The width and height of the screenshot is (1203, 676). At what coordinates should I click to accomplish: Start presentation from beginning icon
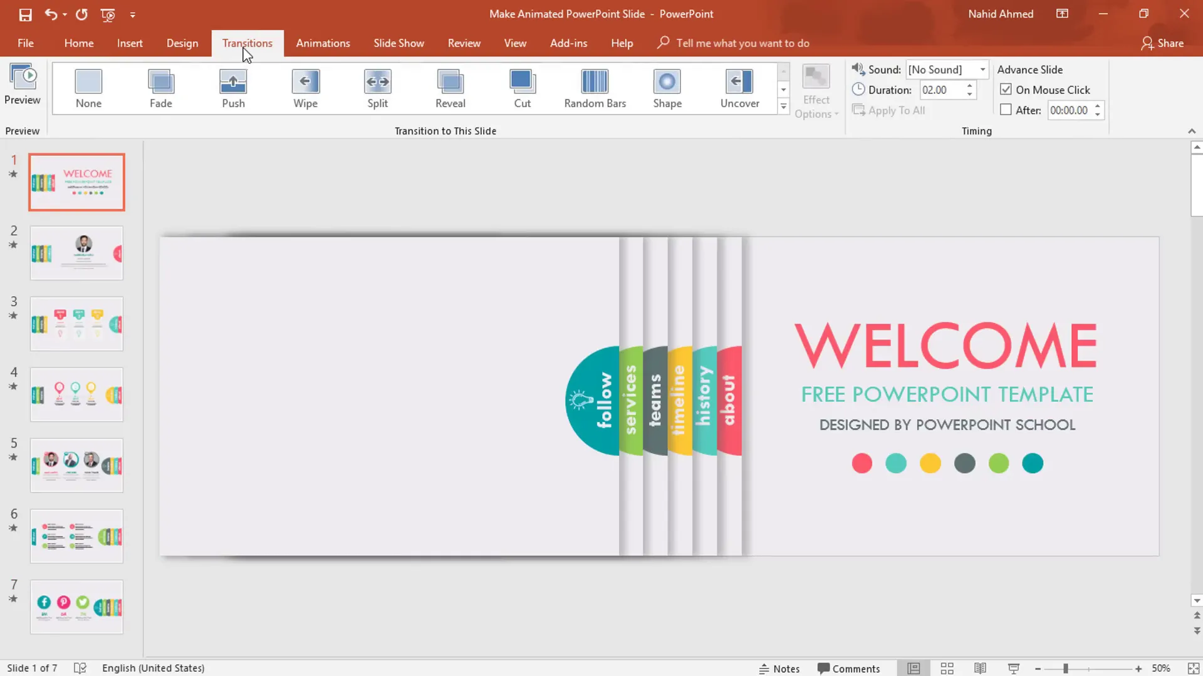click(x=108, y=14)
